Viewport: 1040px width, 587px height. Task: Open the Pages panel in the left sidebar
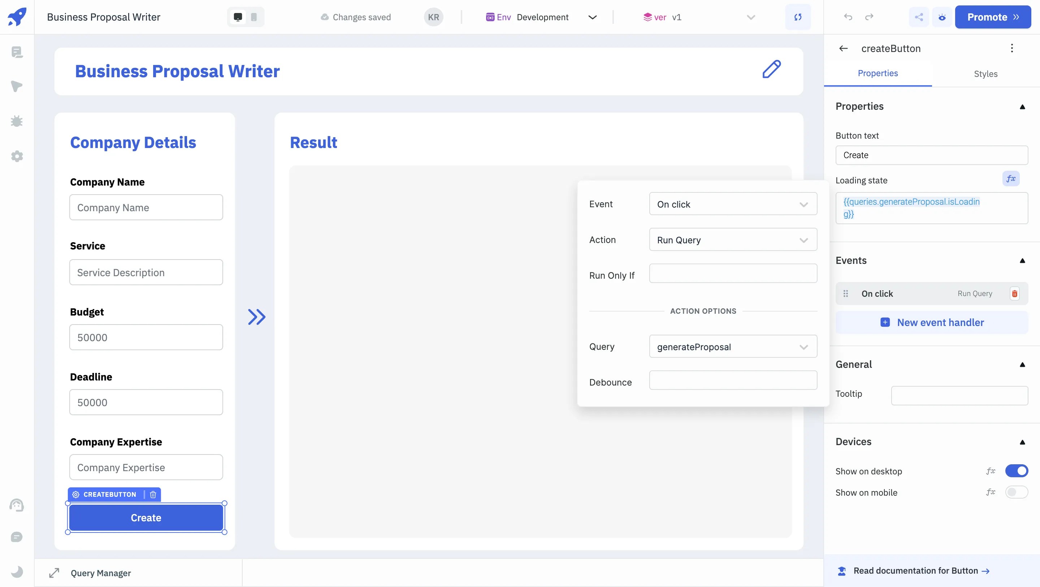click(x=17, y=52)
